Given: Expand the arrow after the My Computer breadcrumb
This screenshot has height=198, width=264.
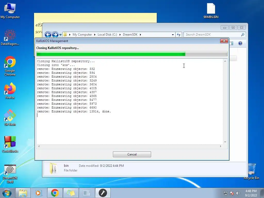Looking at the screenshot, I should tap(95, 35).
